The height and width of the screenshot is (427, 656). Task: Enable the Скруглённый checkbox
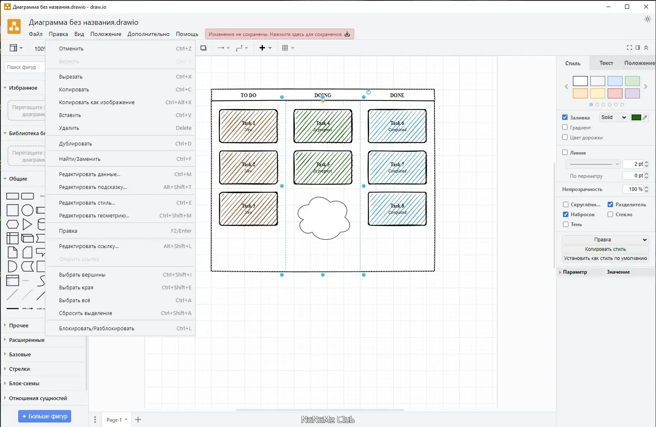565,204
